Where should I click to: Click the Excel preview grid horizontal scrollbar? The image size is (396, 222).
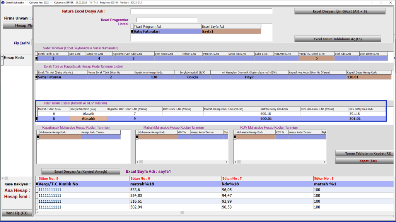click(x=182, y=212)
